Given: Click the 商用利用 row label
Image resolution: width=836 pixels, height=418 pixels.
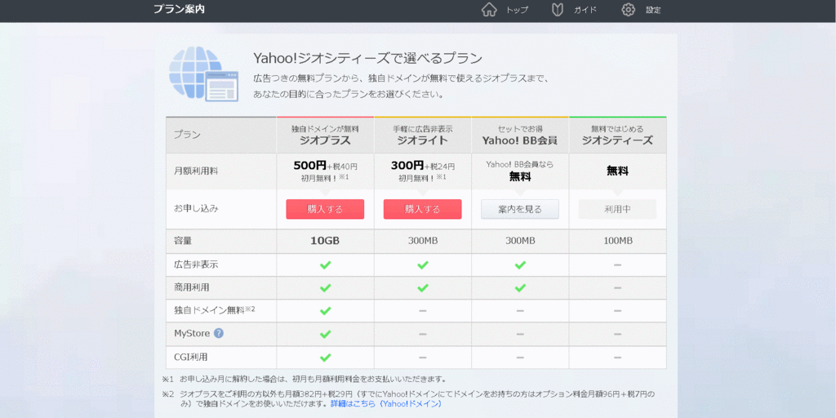Looking at the screenshot, I should [192, 287].
